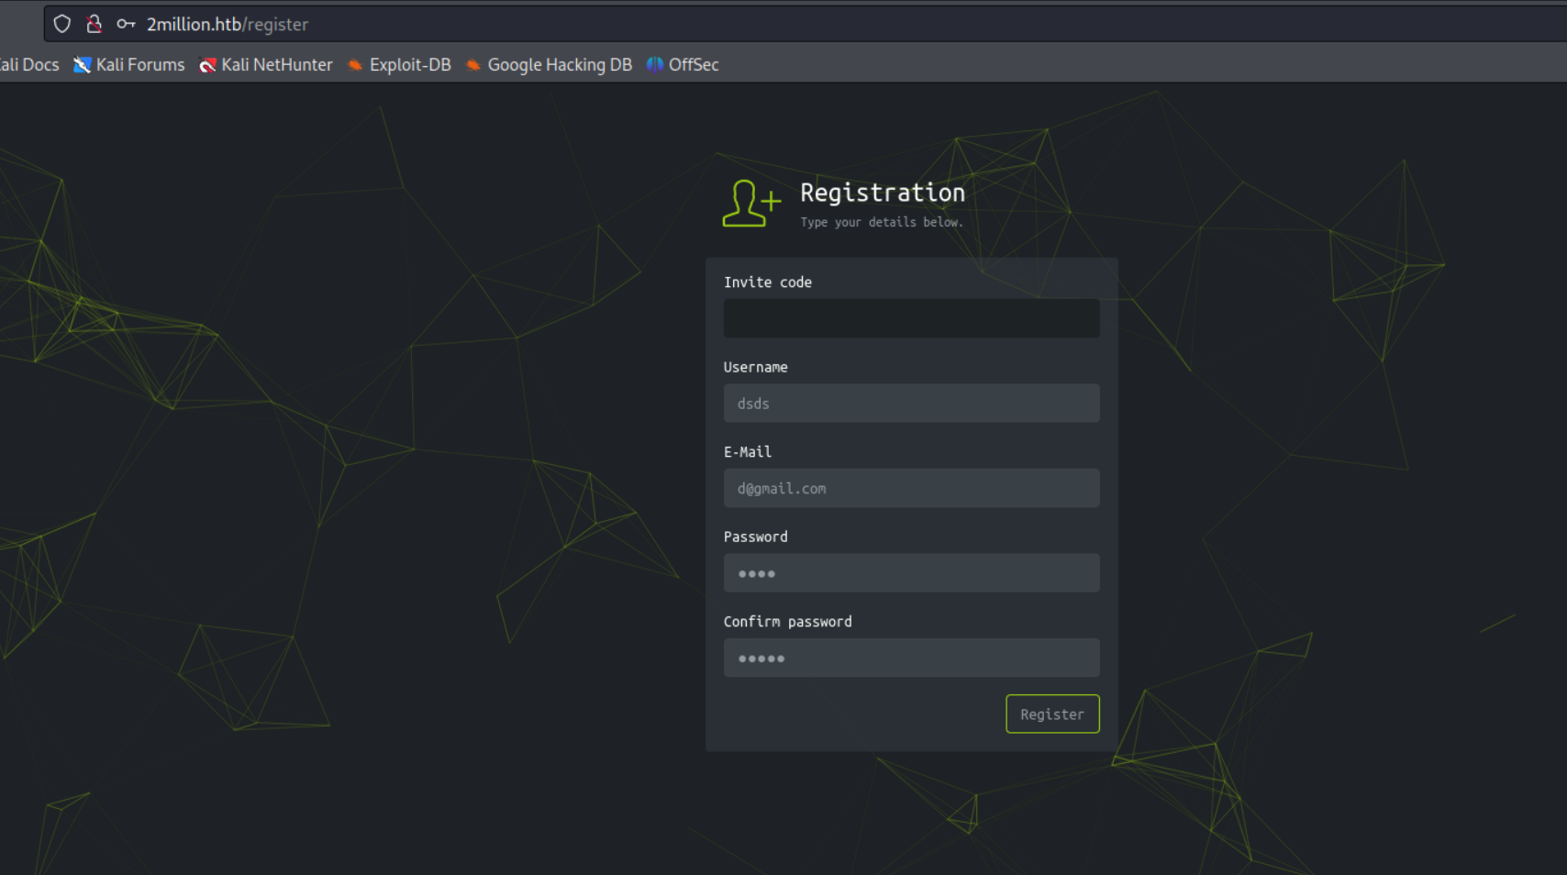
Task: Click the OffSec bookmark favicon
Action: click(654, 65)
